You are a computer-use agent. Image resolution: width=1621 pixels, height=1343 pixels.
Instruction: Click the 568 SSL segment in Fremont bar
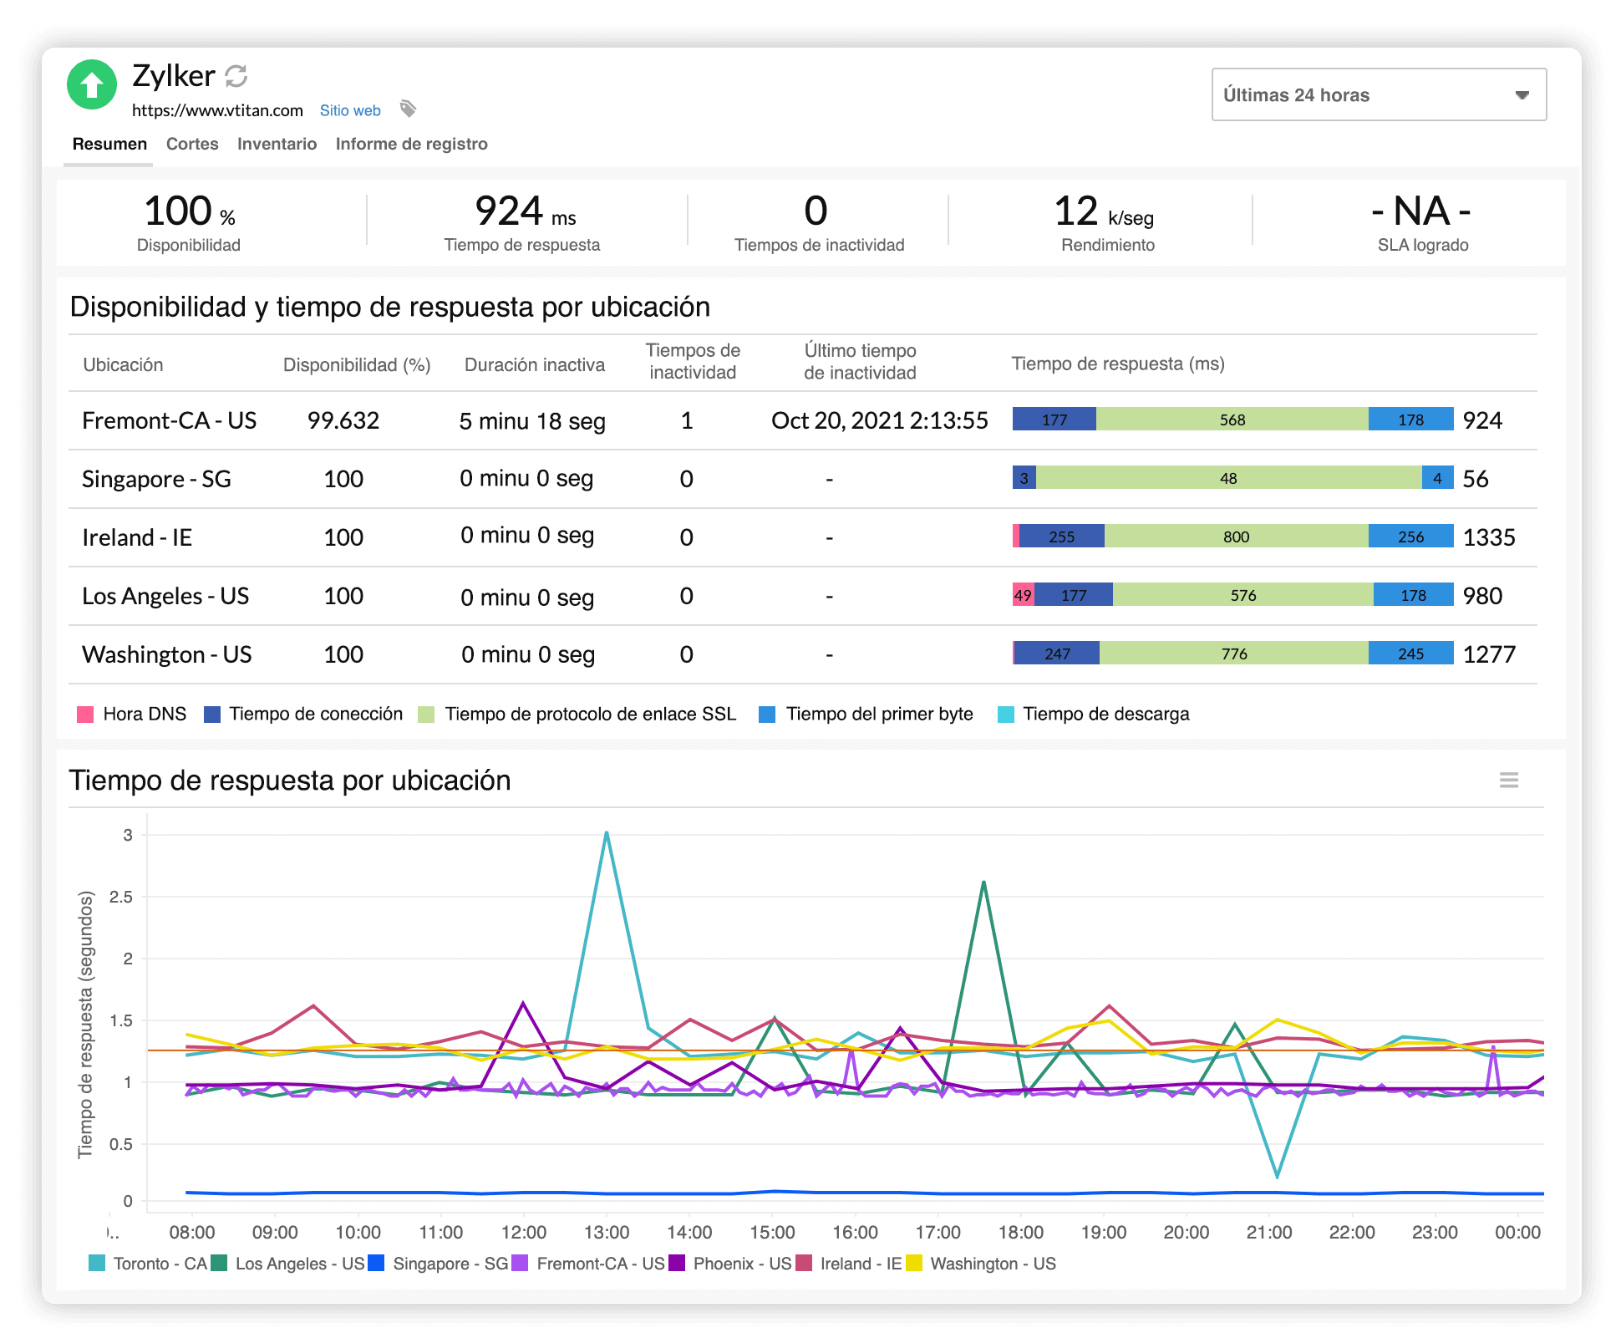pos(1232,419)
